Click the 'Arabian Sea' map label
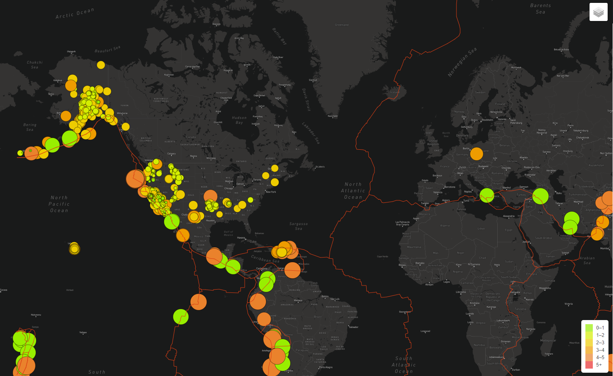This screenshot has height=376, width=613. click(x=587, y=260)
